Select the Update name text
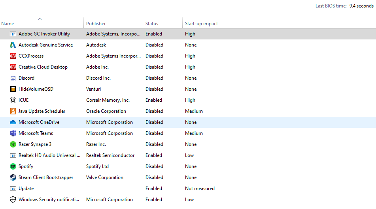The height and width of the screenshot is (209, 376). tap(26, 188)
